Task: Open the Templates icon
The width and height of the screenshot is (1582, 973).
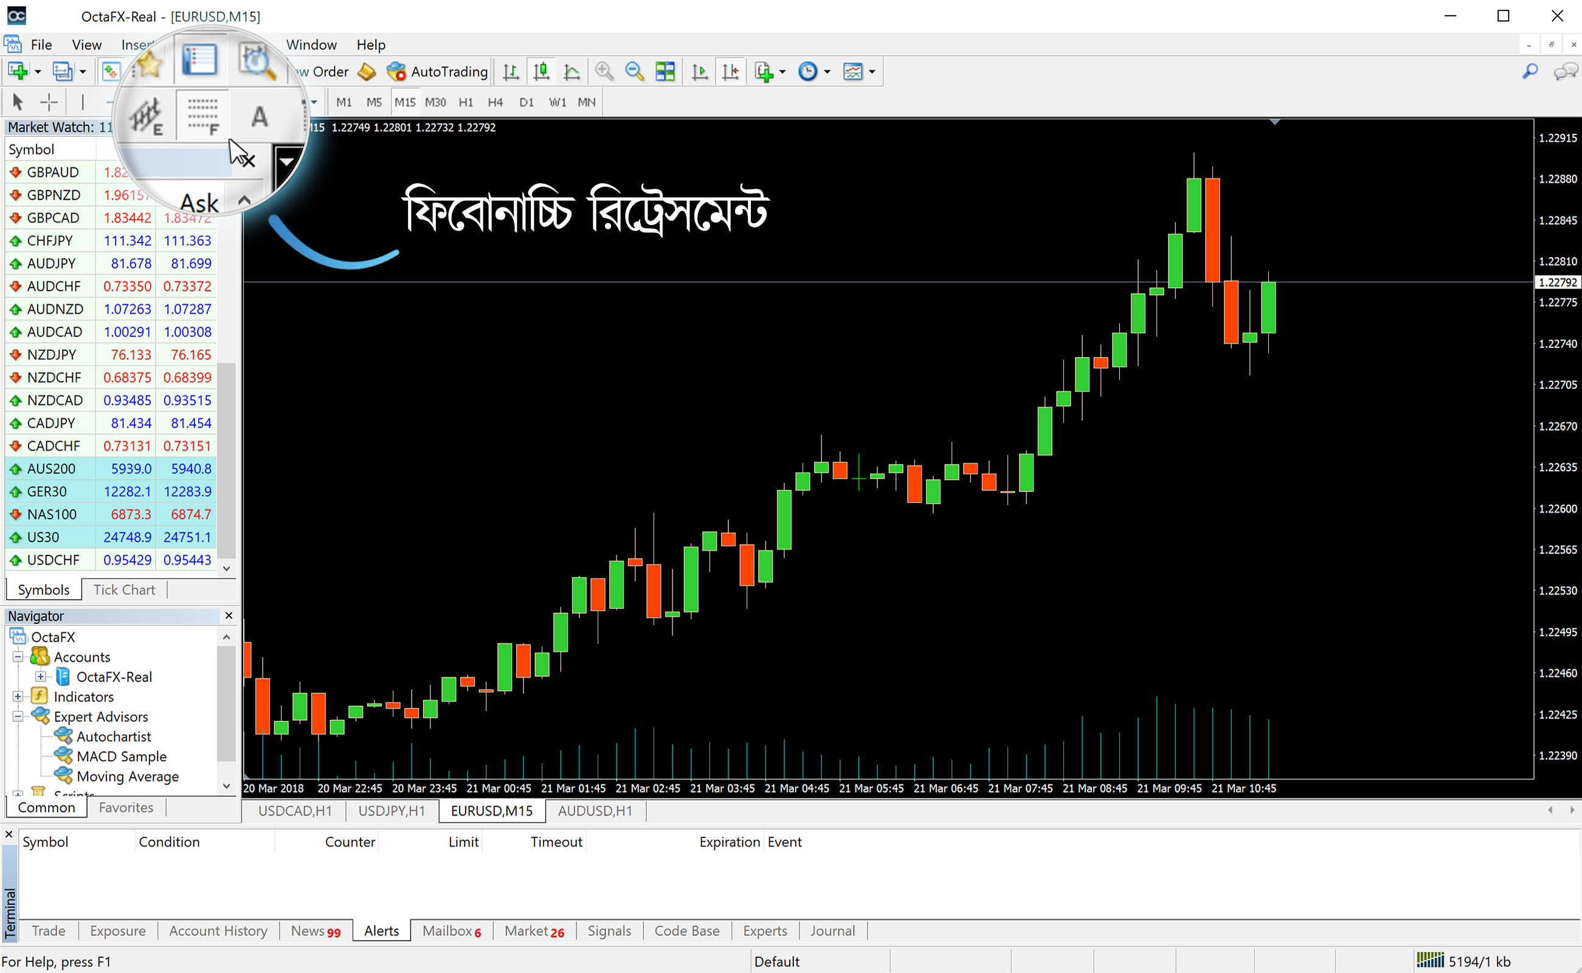Action: click(853, 71)
